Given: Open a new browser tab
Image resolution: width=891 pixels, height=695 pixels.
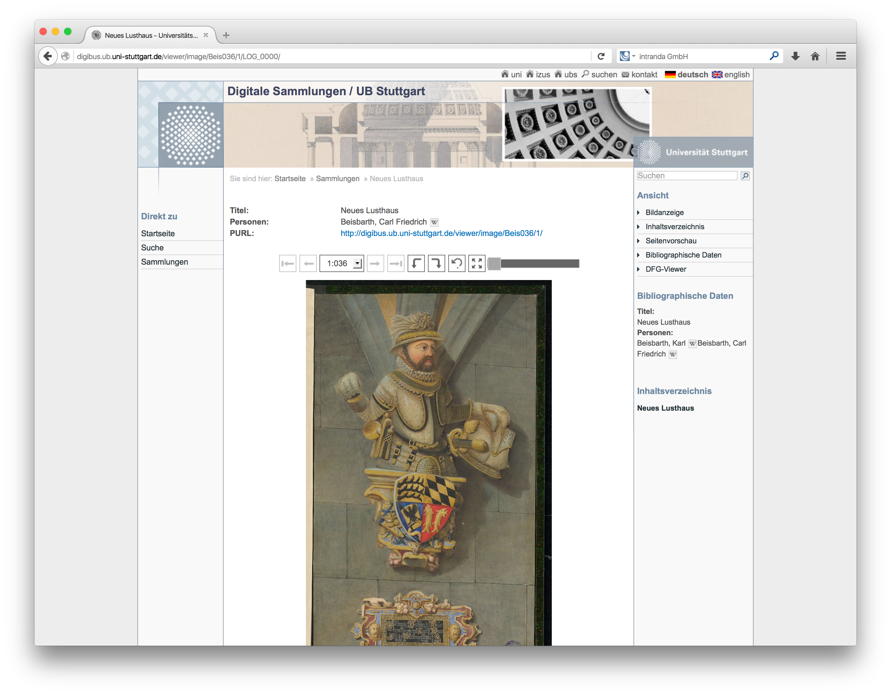Looking at the screenshot, I should (x=226, y=35).
